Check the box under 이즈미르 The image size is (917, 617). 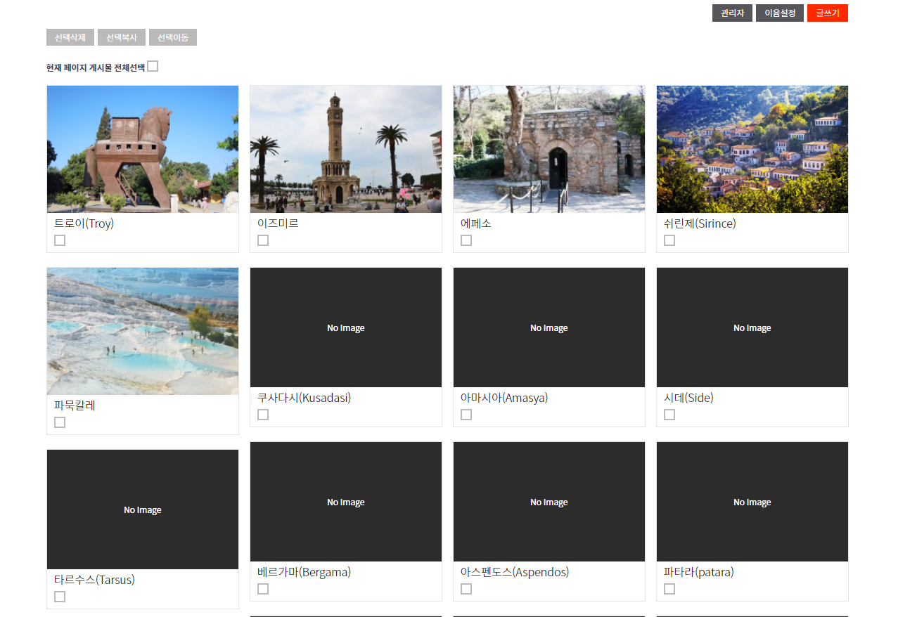[263, 240]
